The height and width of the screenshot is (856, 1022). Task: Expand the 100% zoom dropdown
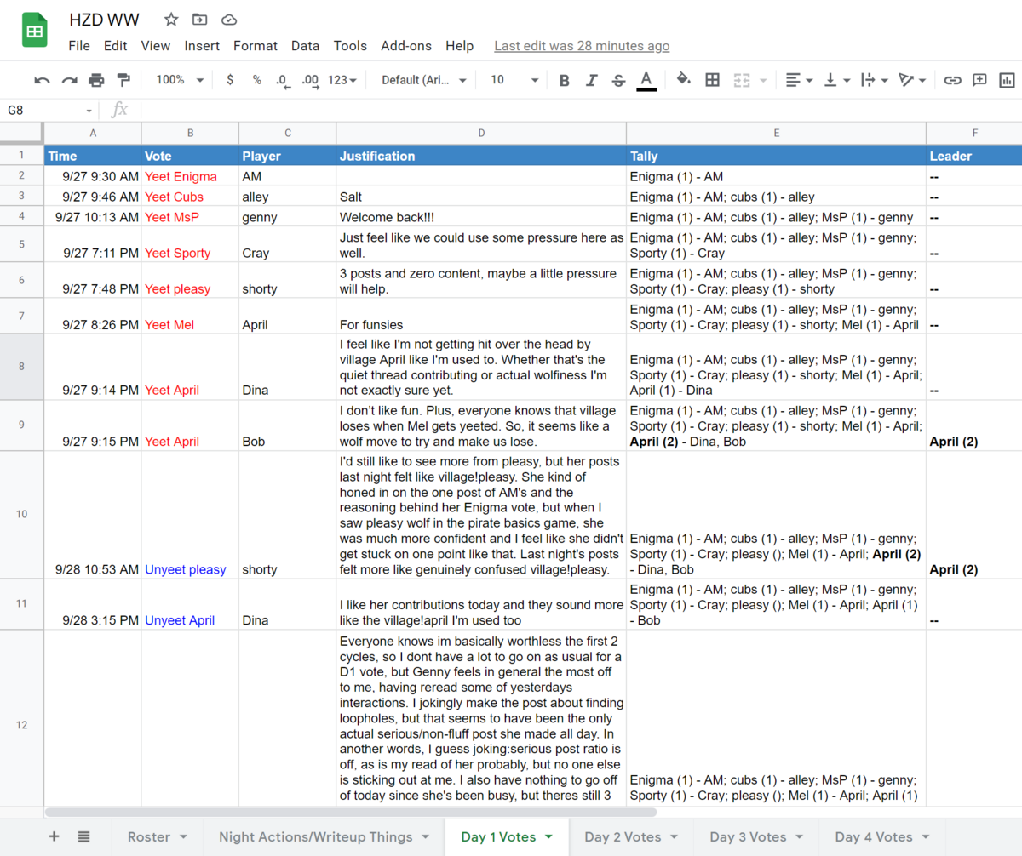tap(180, 80)
